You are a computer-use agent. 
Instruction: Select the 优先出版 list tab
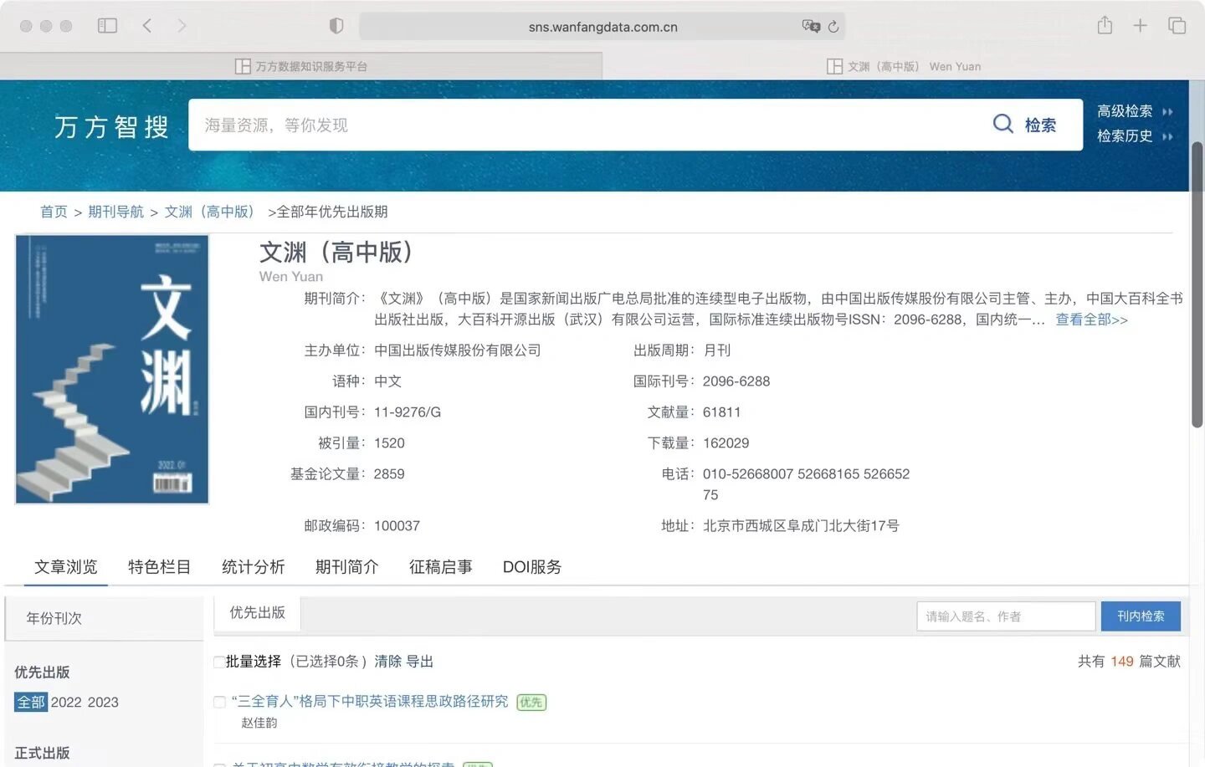258,613
